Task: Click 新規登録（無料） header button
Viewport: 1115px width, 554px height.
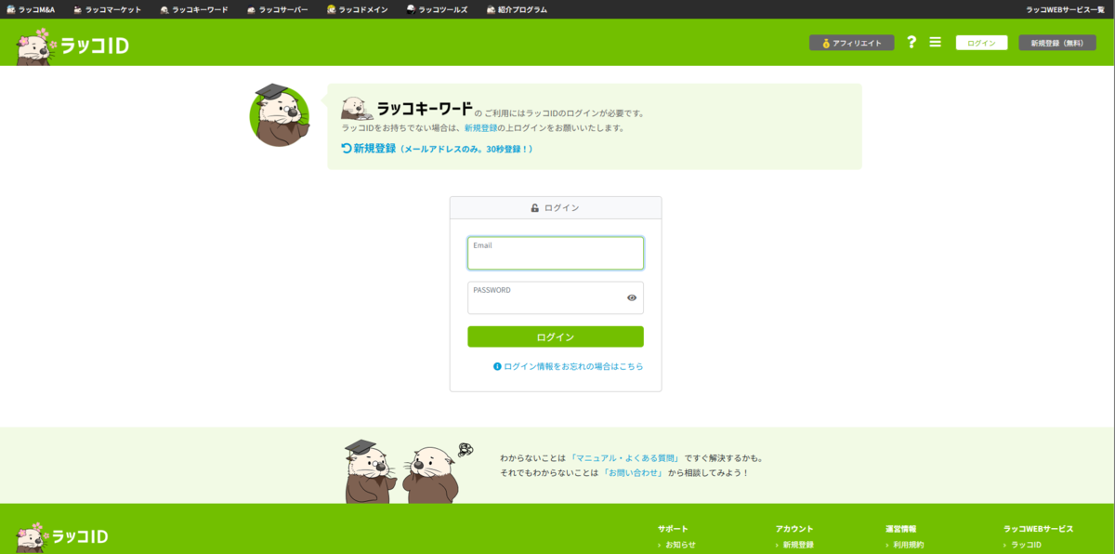Action: (1057, 43)
